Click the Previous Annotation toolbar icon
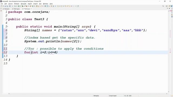173x97 pixels. point(62,6)
